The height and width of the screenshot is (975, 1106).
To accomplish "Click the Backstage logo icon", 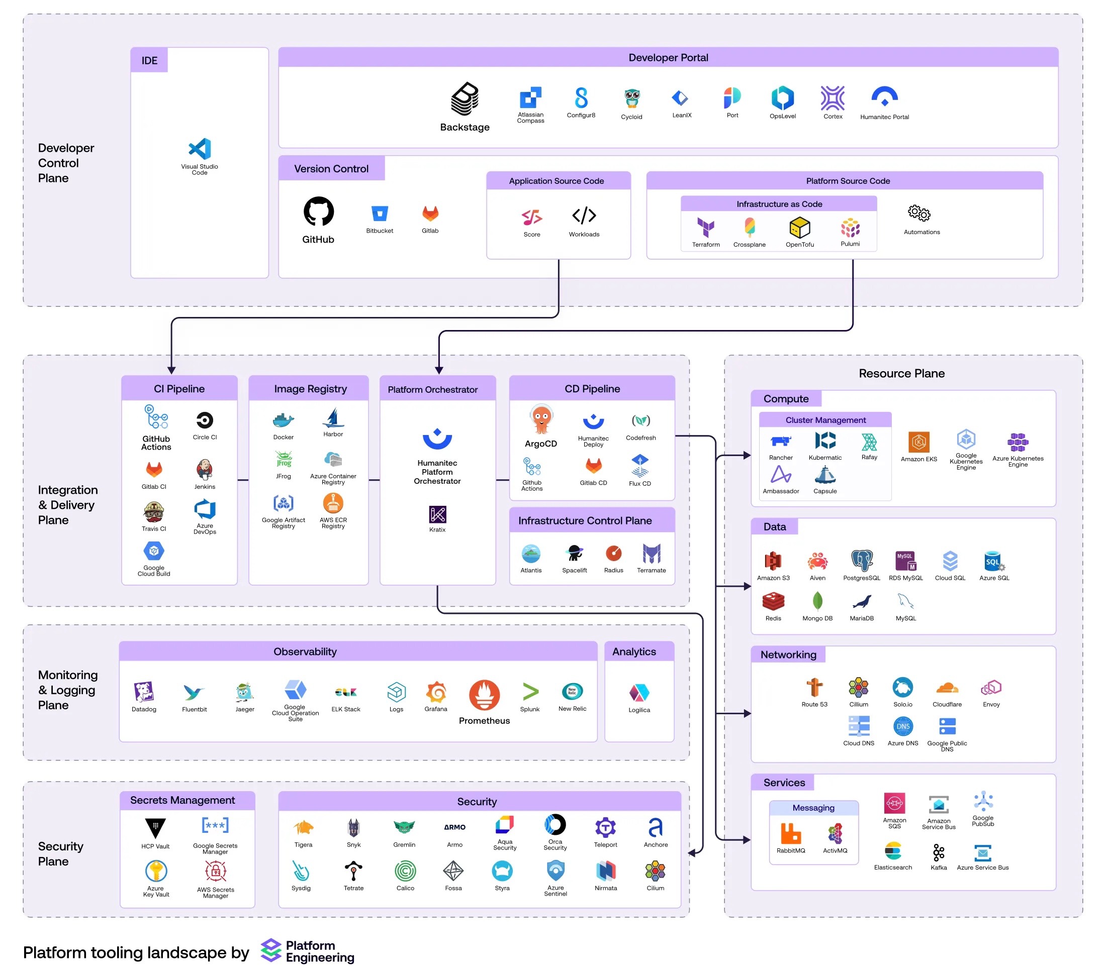I will [464, 99].
